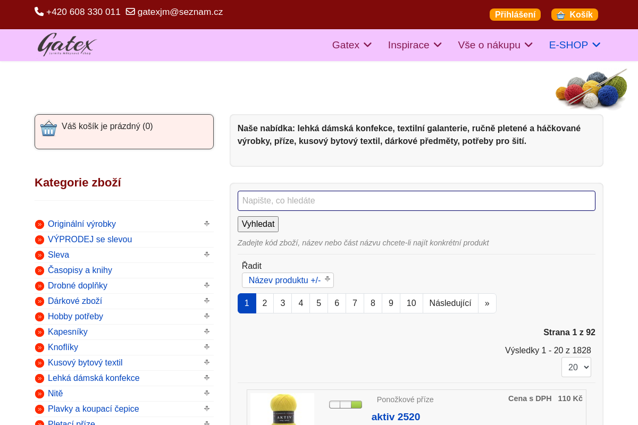Image resolution: width=638 pixels, height=425 pixels.
Task: Click the Vyhledat search button
Action: pyautogui.click(x=258, y=224)
